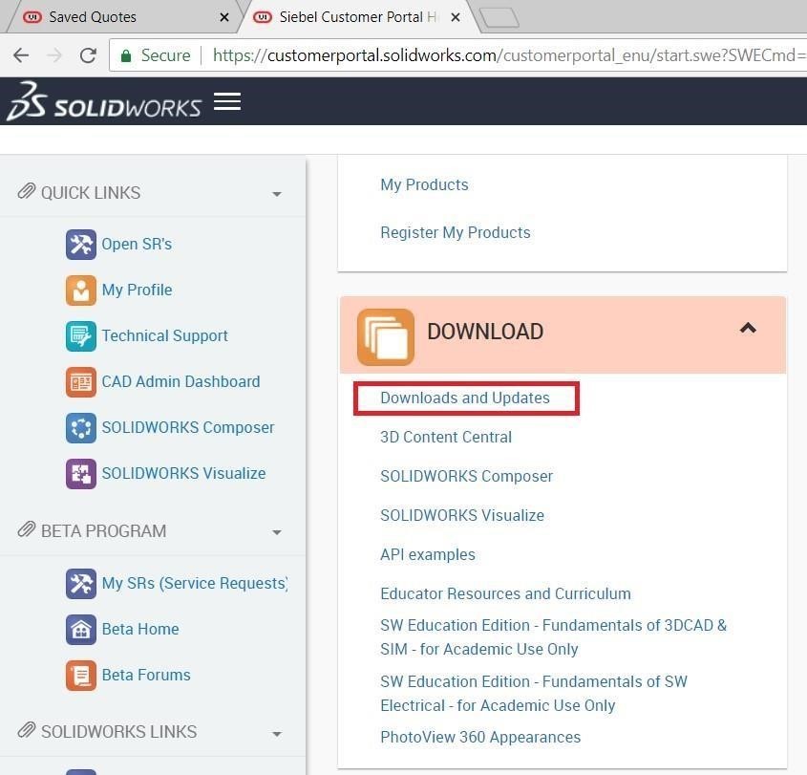The width and height of the screenshot is (807, 775).
Task: Go back with the browser back arrow
Action: [21, 55]
